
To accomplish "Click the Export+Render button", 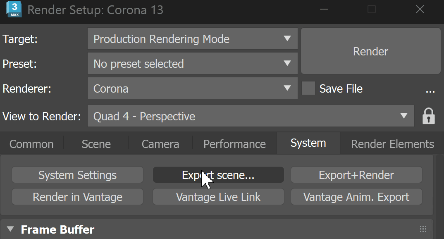I will pyautogui.click(x=356, y=175).
